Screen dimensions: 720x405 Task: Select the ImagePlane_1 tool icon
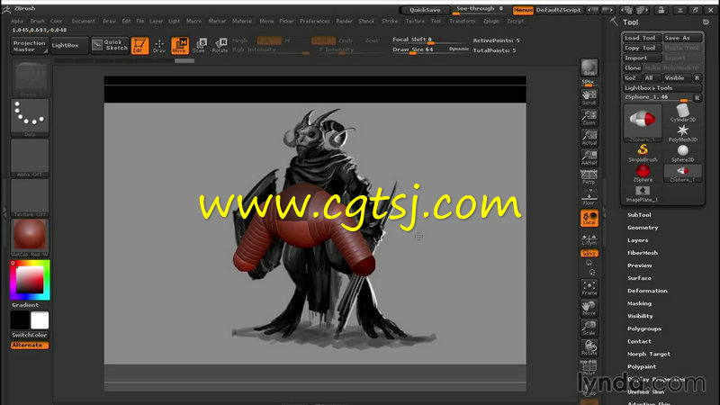[x=643, y=193]
